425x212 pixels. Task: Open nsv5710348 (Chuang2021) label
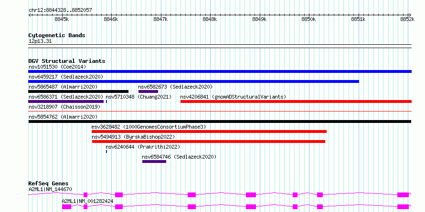coord(139,97)
